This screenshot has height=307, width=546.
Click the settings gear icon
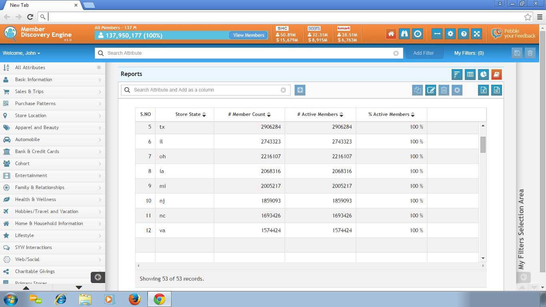[x=450, y=34]
